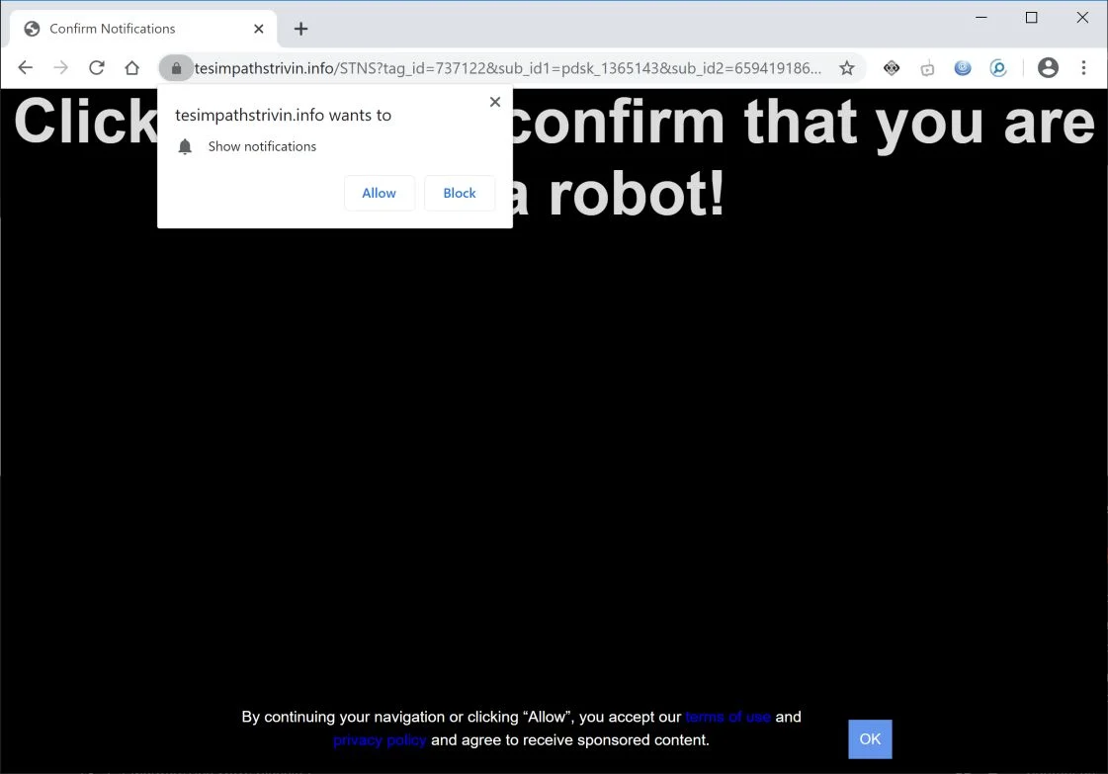Click OK on the consent banner
Screen dimensions: 1108x774
point(870,739)
